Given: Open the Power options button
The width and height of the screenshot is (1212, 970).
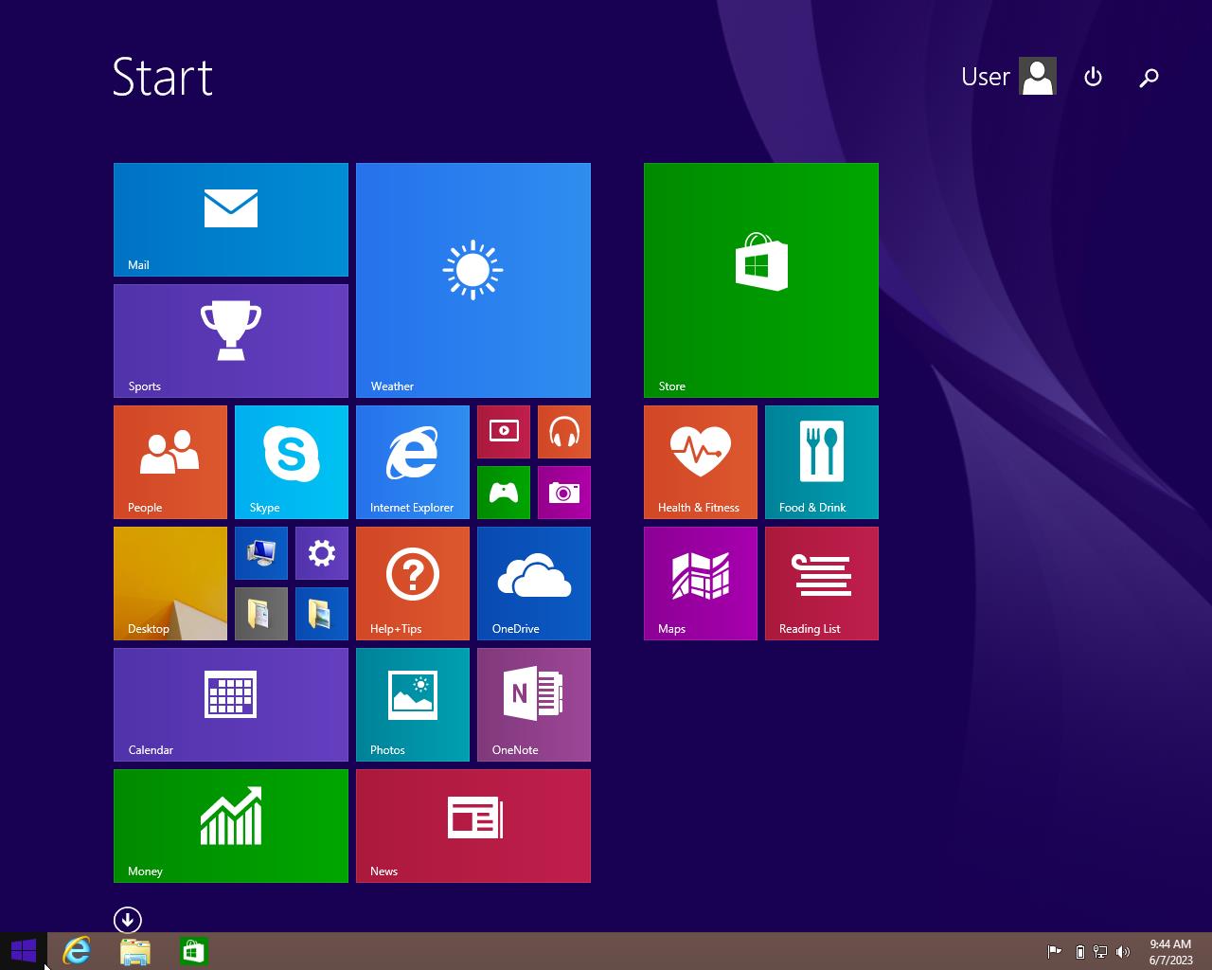Looking at the screenshot, I should coord(1093,77).
